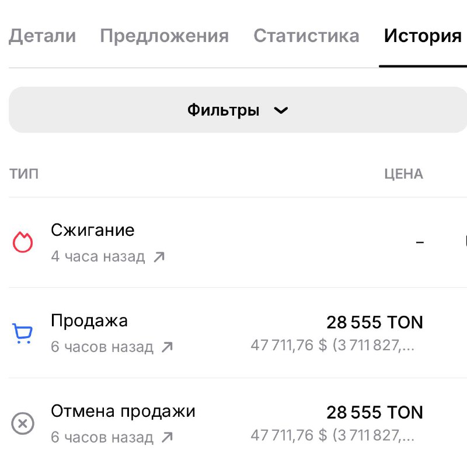Viewport: 467px width, 467px height.
Task: Open transaction link arrow for Отмена продажи
Action: 168,437
